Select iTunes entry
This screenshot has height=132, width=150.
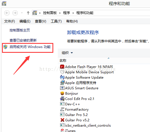[70, 130]
